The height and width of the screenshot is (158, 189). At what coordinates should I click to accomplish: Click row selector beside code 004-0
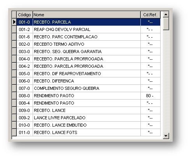(x=14, y=59)
